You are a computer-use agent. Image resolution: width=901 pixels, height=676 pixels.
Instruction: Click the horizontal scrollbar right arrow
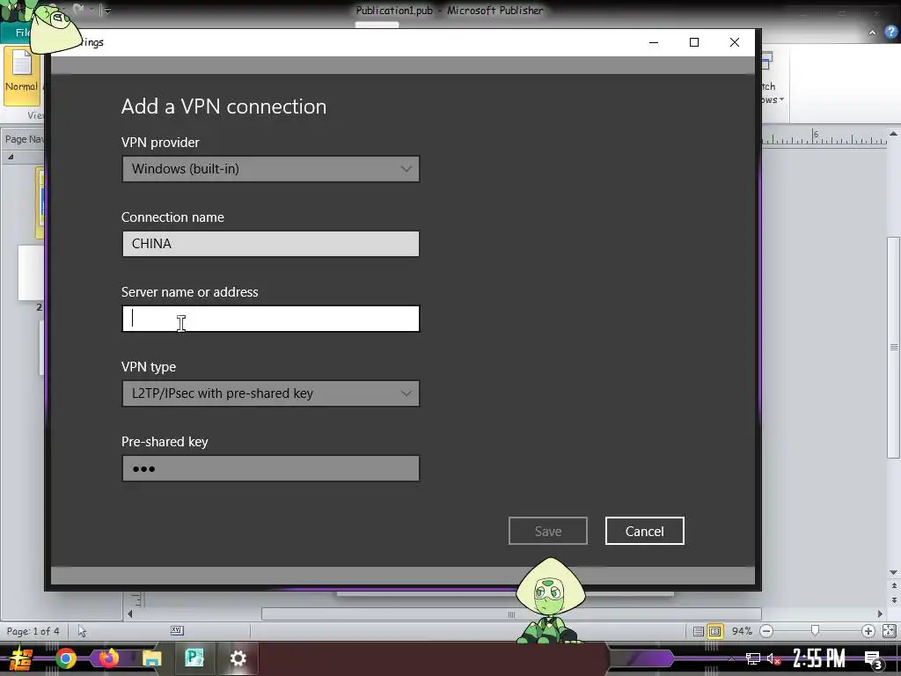click(x=880, y=614)
